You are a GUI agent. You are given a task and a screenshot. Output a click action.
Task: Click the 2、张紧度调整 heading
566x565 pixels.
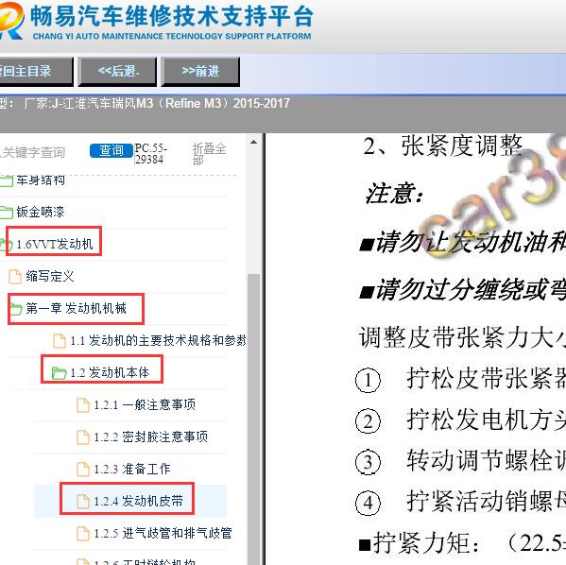[x=442, y=146]
